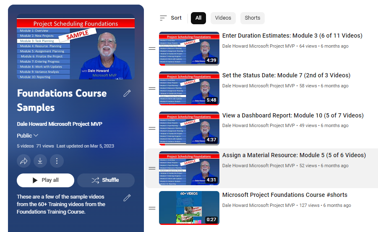378x232 pixels.
Task: Click channel name under View a Dashboard Report video
Action: click(258, 125)
